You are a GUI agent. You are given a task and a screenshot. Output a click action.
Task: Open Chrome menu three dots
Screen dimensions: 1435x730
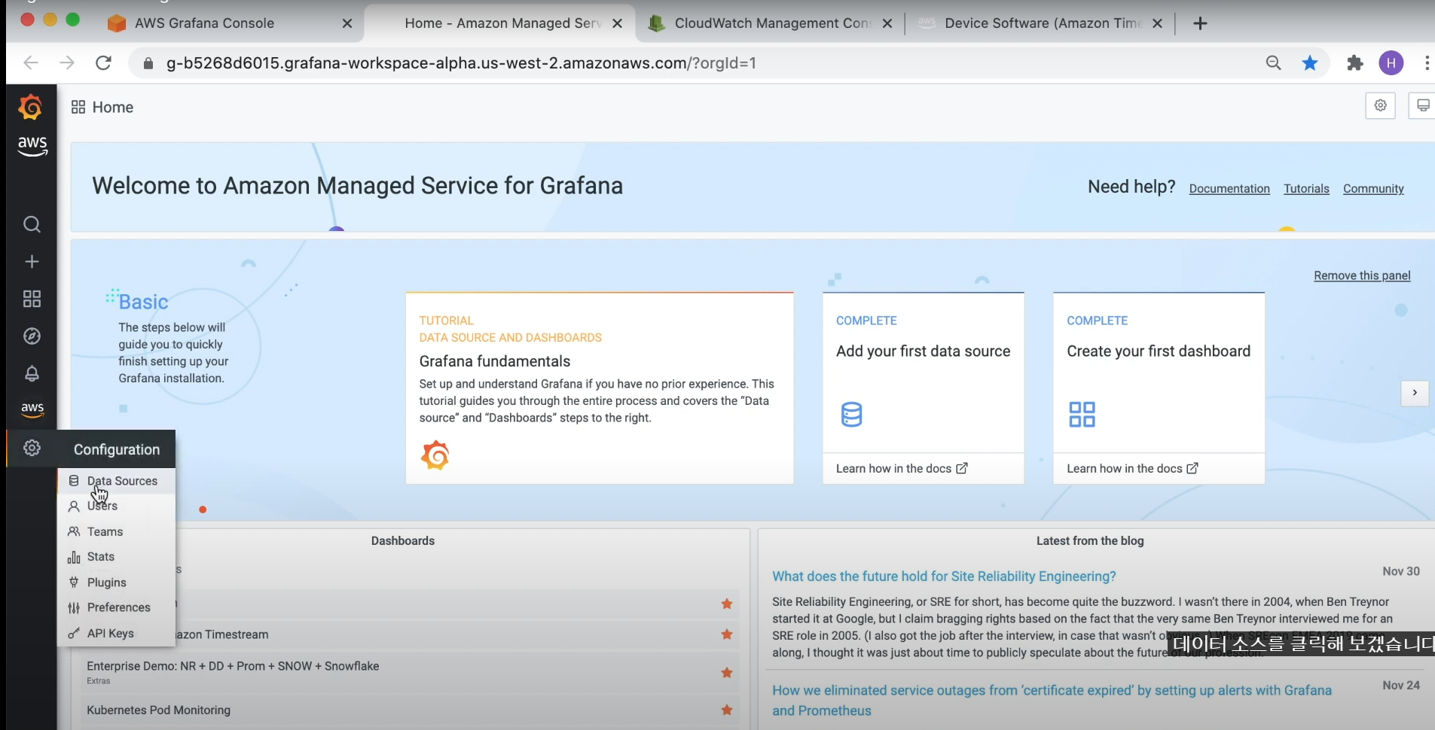pos(1427,63)
